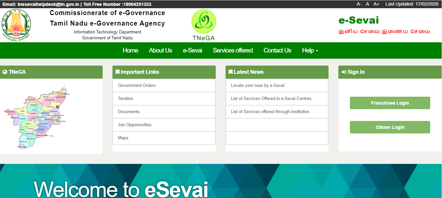Click the Latest News panel header
Image resolution: width=442 pixels, height=198 pixels.
pos(277,72)
